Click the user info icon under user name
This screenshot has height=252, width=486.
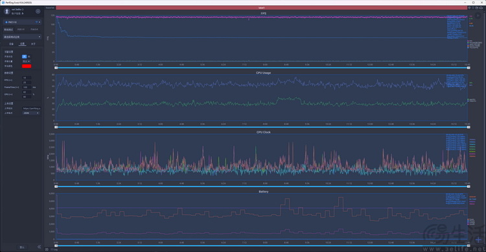pyautogui.click(x=23, y=14)
